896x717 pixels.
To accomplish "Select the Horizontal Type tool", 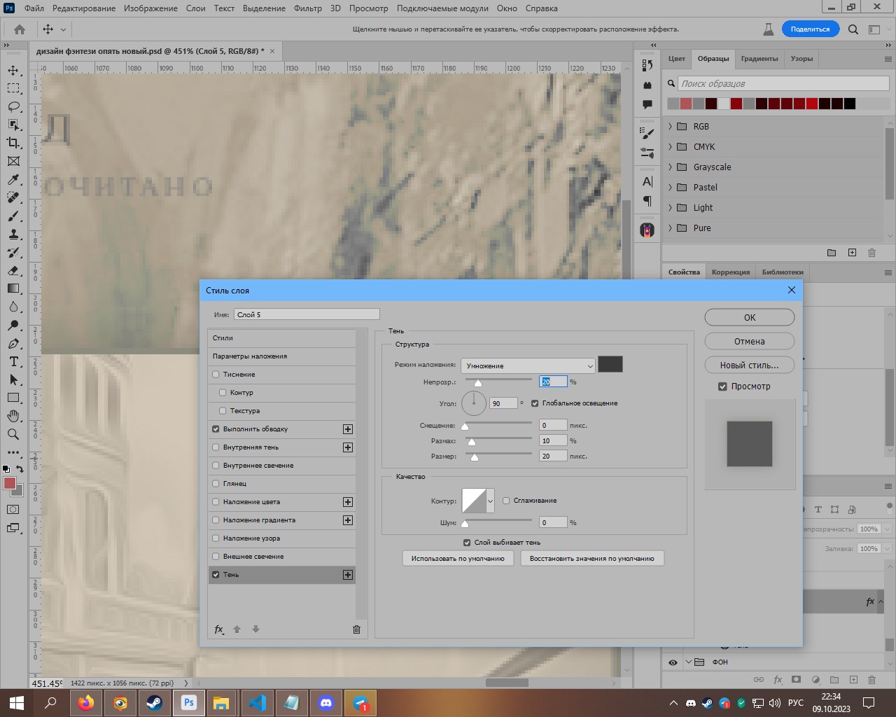I will (13, 361).
